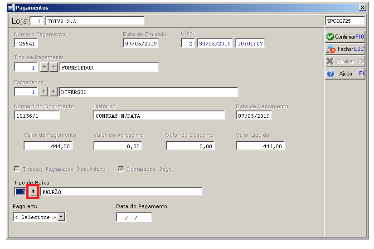Click the DIVERSOS supplier name field
This screenshot has width=374, height=249.
click(149, 92)
